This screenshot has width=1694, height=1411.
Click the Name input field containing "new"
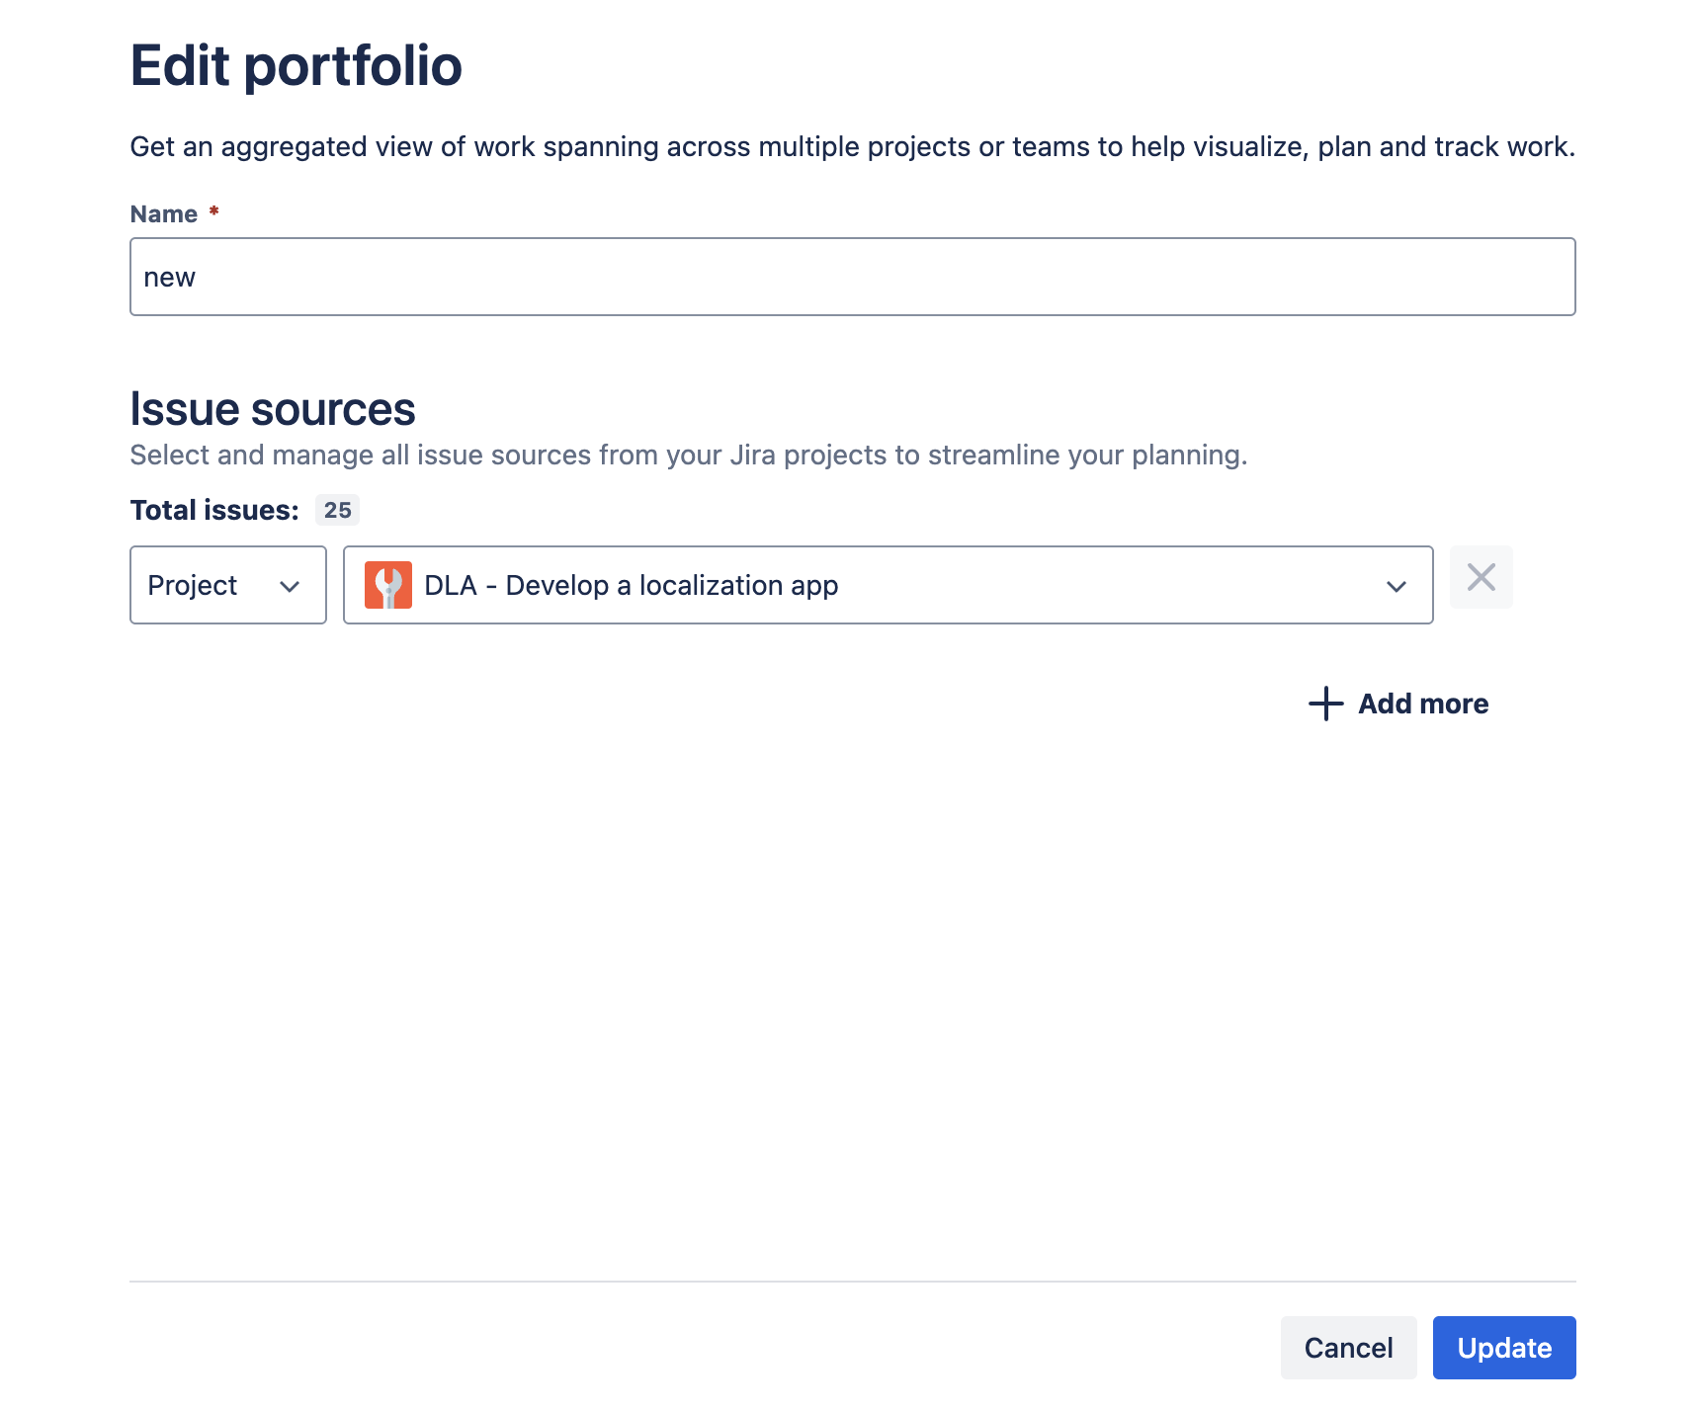[x=852, y=277]
